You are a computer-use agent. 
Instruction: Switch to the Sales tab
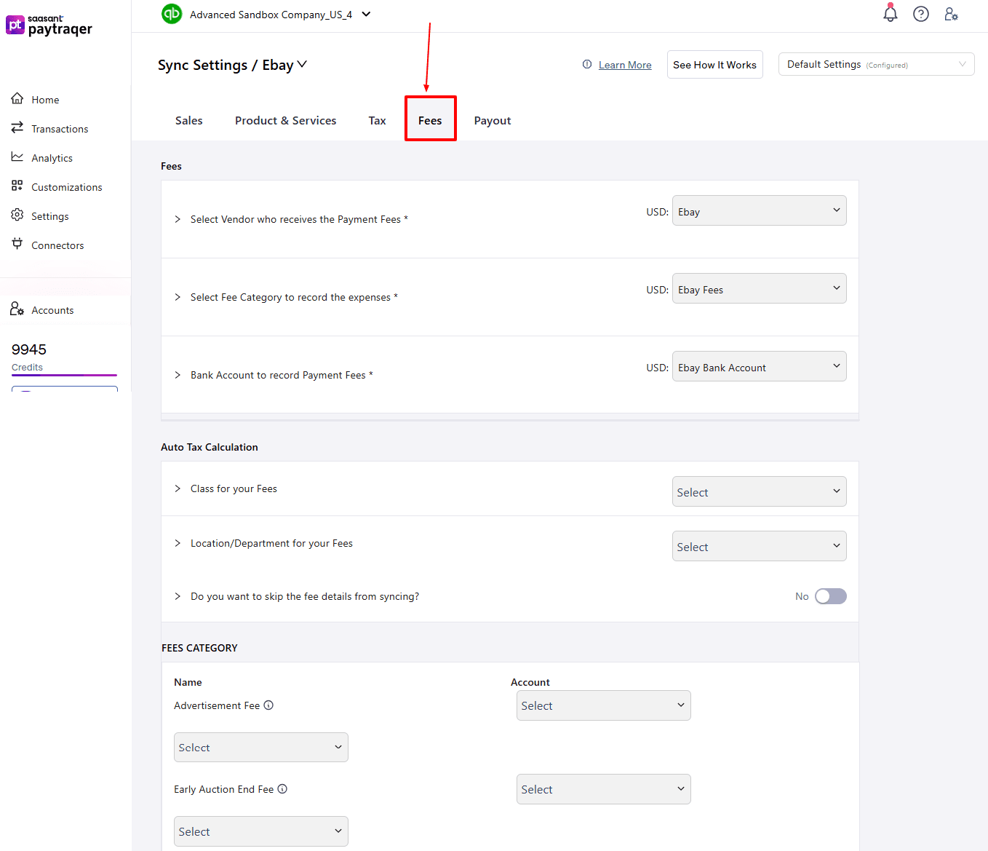point(189,120)
